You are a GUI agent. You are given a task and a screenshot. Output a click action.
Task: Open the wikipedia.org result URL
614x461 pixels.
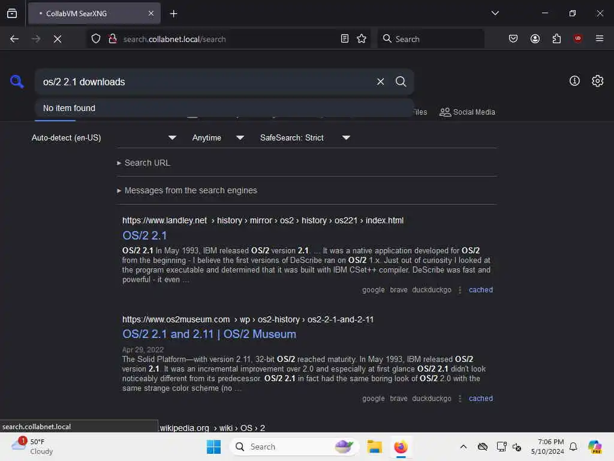point(212,427)
